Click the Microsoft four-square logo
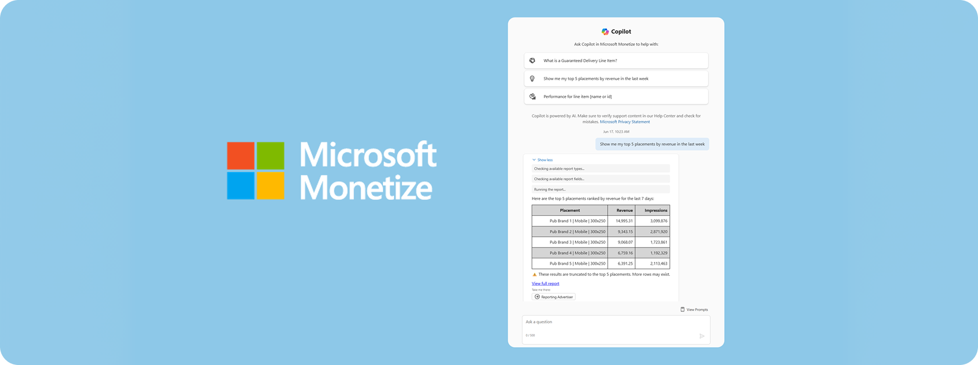This screenshot has height=365, width=978. pyautogui.click(x=256, y=171)
